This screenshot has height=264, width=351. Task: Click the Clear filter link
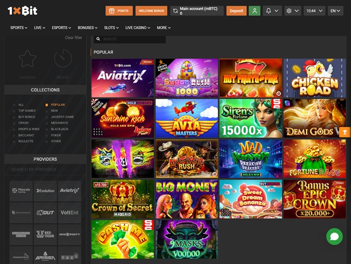(73, 38)
